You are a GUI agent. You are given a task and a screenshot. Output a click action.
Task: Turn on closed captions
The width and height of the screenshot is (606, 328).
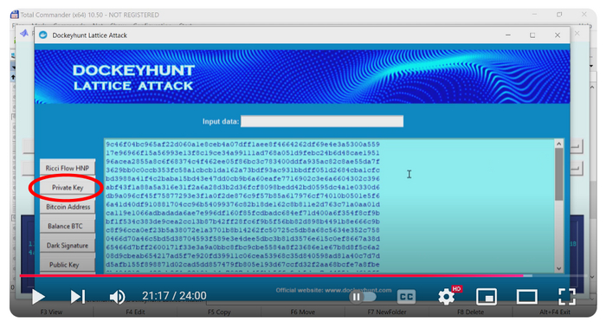(x=406, y=297)
